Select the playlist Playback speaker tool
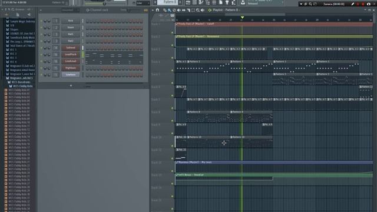This screenshot has width=377, height=212. click(x=203, y=10)
